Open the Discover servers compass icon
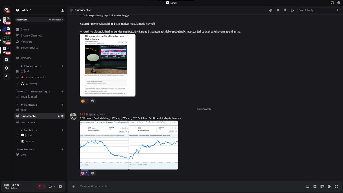The image size is (343, 193). pos(6,68)
